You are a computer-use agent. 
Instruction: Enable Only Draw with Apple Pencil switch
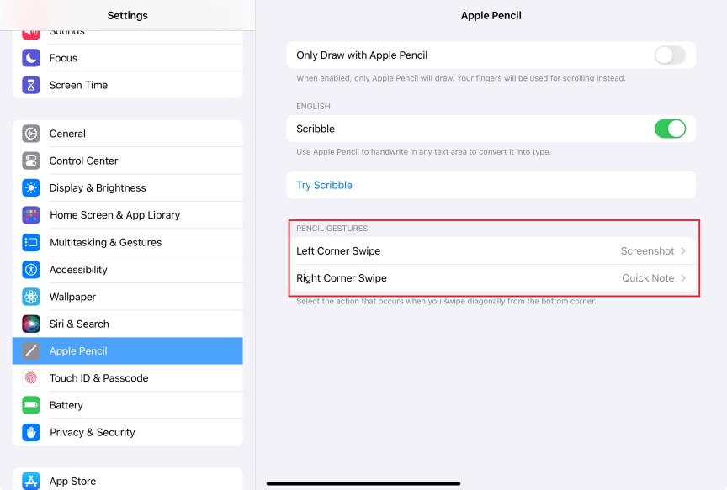(670, 55)
